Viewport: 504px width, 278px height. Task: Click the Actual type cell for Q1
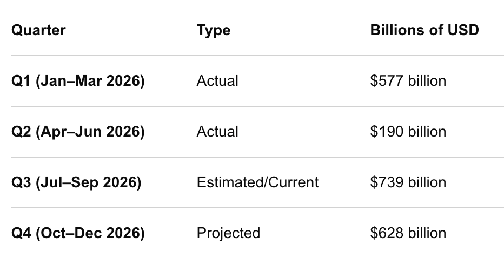[x=217, y=81]
